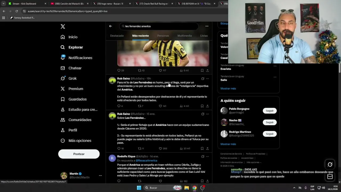Click taskbar Buscar search box
Screen dimensions: 341x192
coord(163,188)
